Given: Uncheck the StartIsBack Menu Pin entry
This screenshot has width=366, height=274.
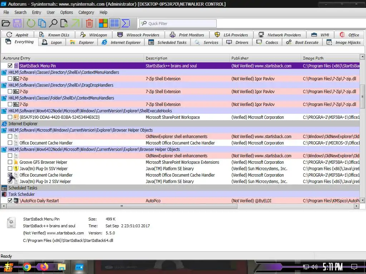Looking at the screenshot, I should coord(10,66).
